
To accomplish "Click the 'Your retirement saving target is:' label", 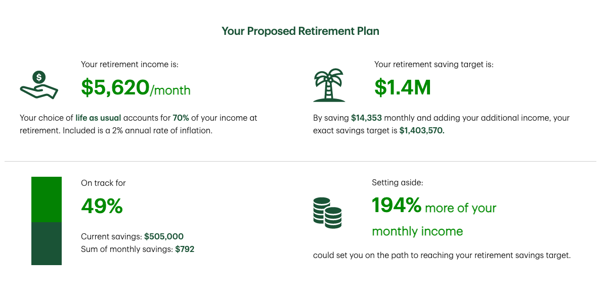I will pos(433,64).
